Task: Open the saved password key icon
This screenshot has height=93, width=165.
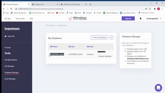Action: coord(146,9)
